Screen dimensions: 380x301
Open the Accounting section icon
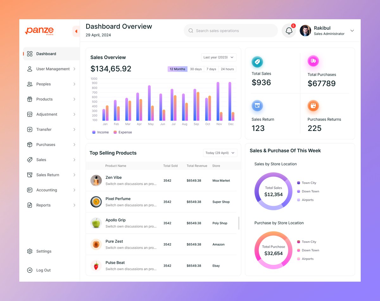click(30, 190)
